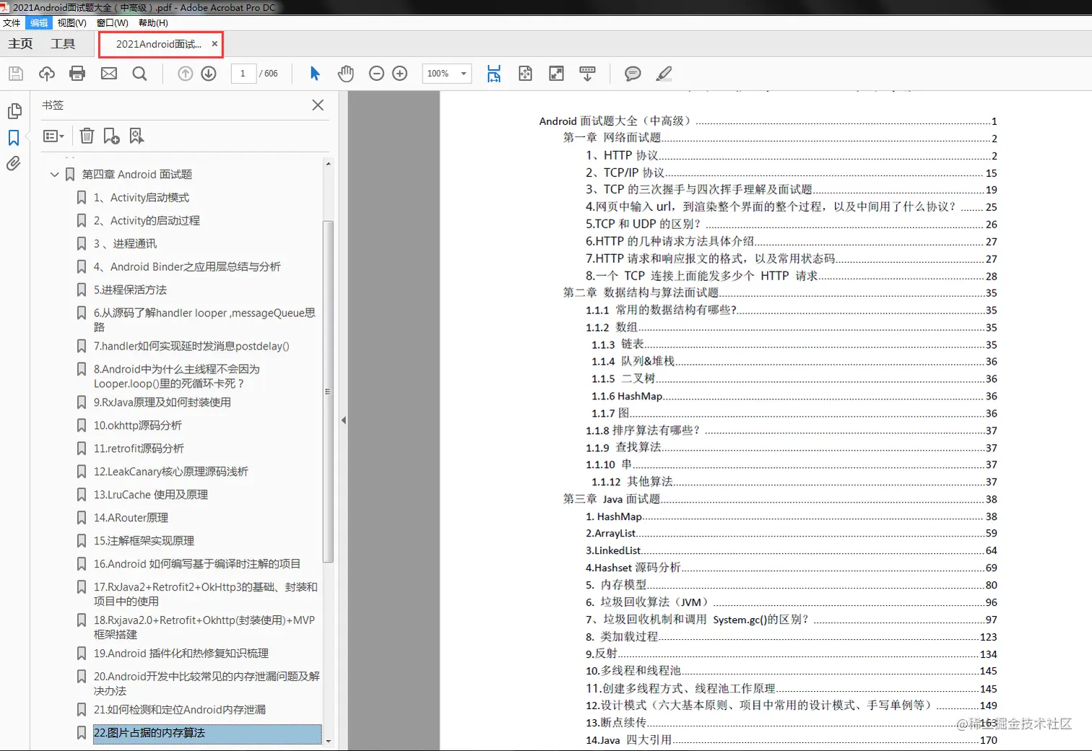Choose the Selection arrow tool

(315, 74)
